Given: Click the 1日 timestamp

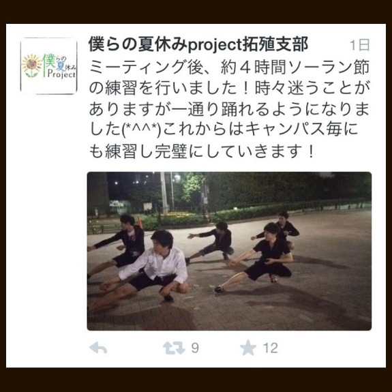Looking at the screenshot, I should [360, 45].
